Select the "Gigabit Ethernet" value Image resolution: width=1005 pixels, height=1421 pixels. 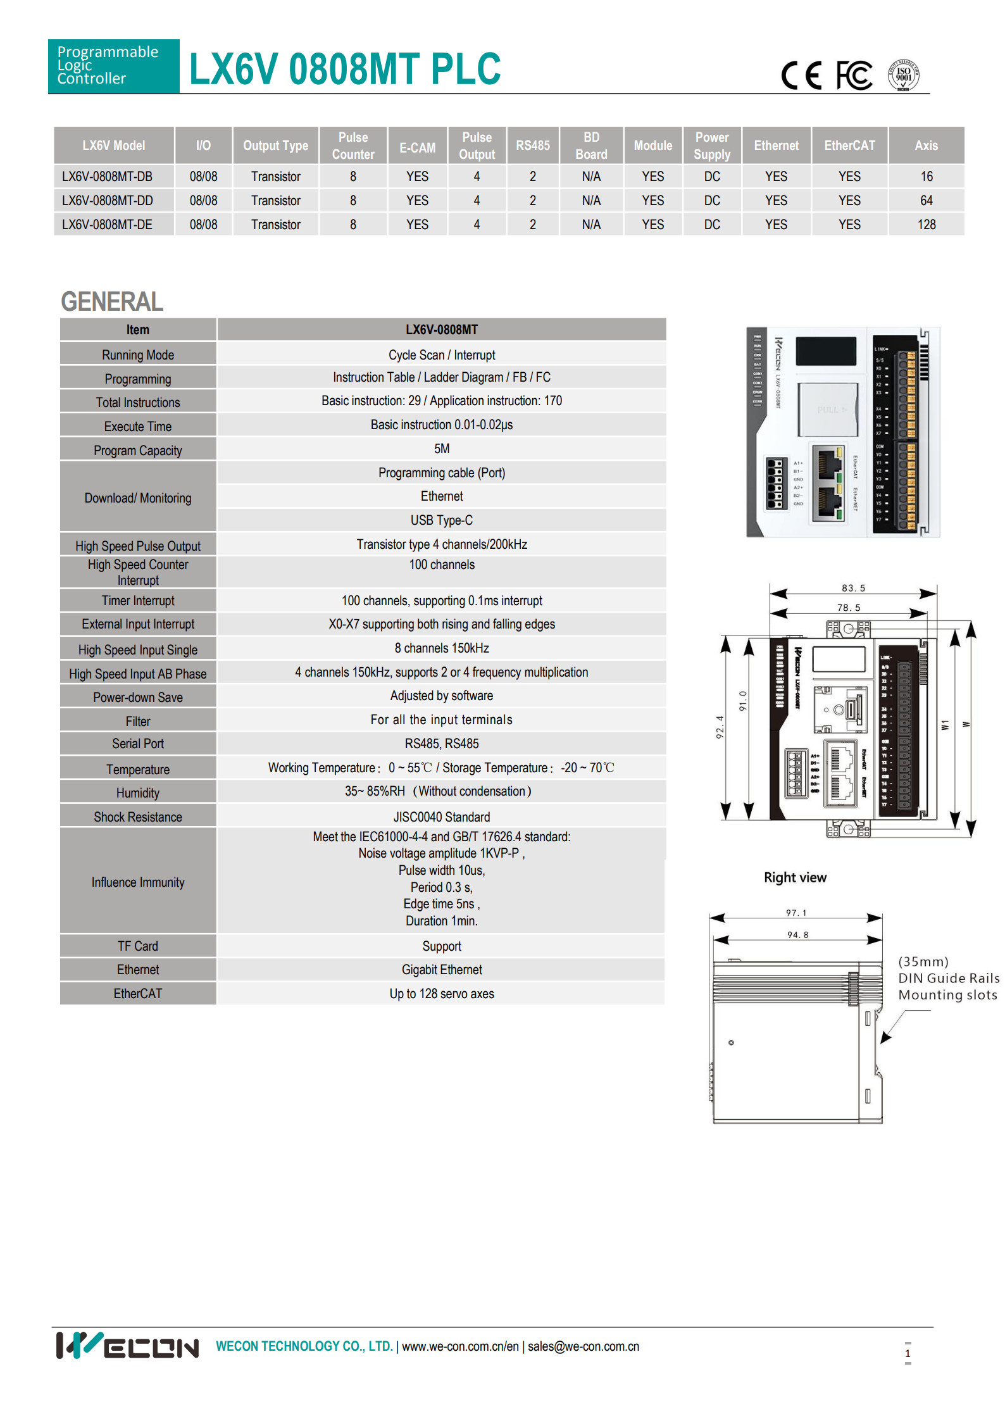442,970
